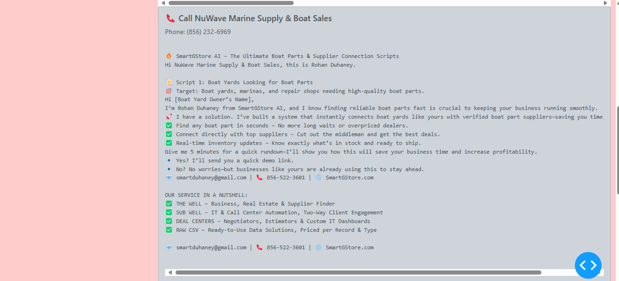Click the checkmark beside 'Find any boat part'
The image size is (619, 281).
[x=169, y=126]
